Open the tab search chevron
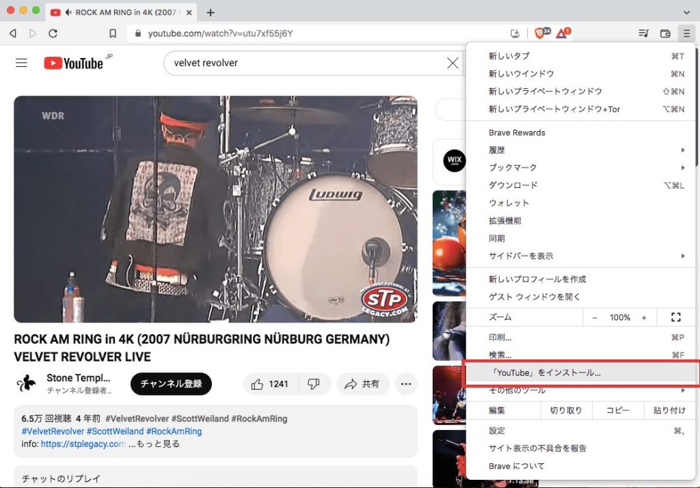Screen dimensions: 700x488 [x=686, y=12]
